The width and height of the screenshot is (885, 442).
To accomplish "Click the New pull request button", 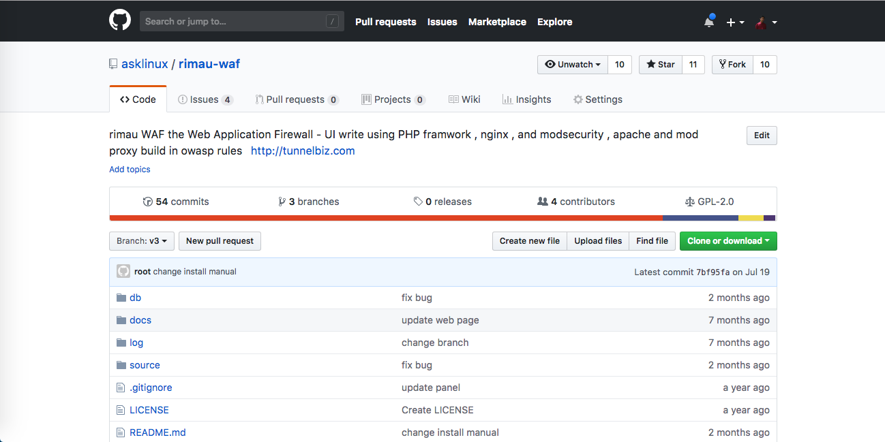I will click(x=220, y=241).
